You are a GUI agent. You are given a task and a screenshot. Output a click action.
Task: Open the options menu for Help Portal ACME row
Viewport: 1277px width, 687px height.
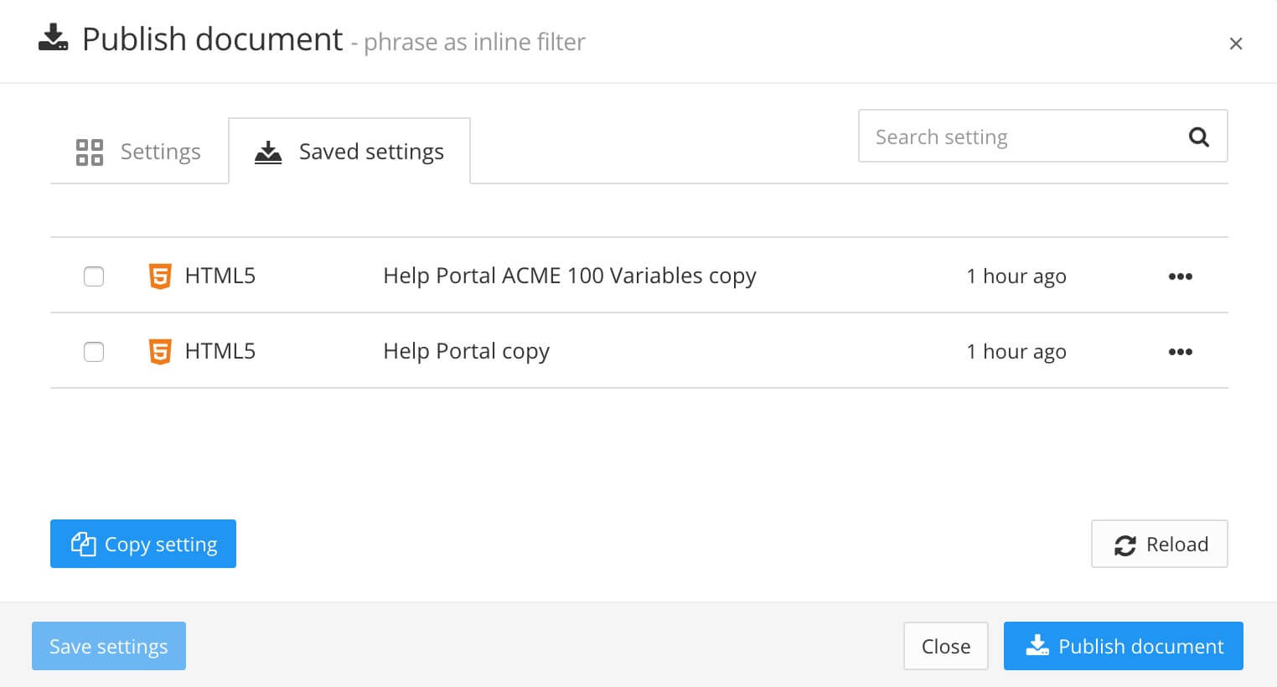pos(1181,276)
